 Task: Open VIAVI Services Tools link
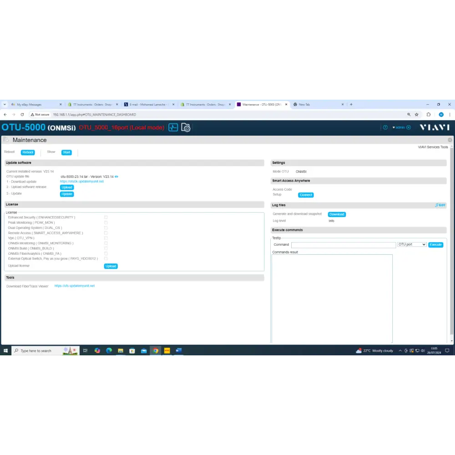(433, 147)
